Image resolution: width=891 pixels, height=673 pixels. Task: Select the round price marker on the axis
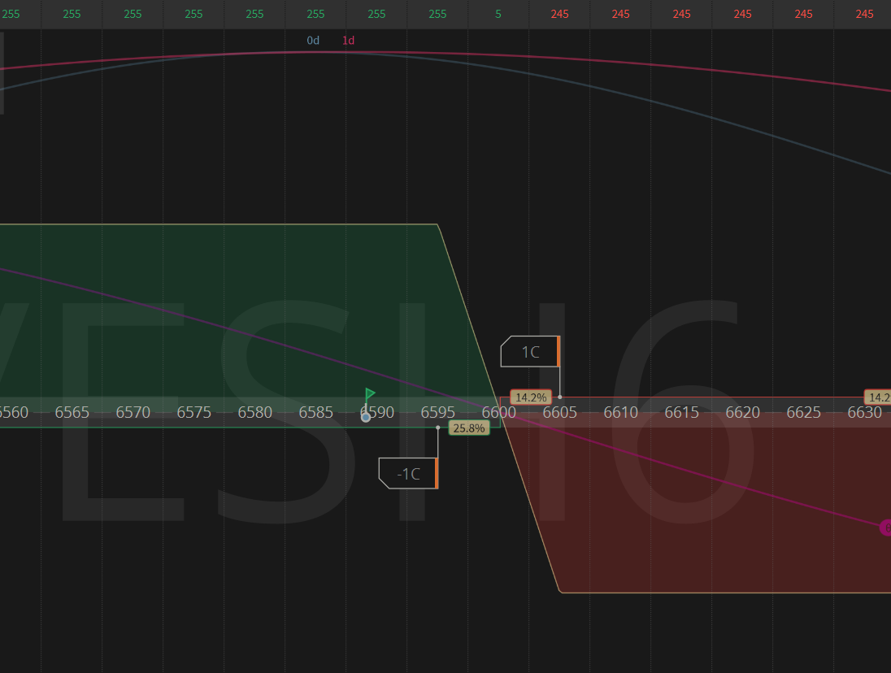click(366, 417)
